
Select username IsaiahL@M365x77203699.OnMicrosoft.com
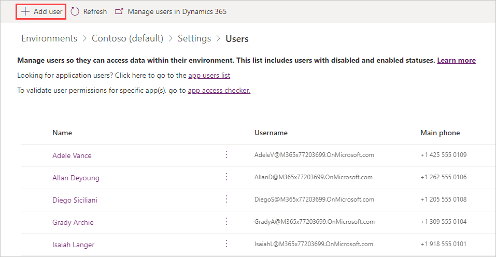tap(314, 244)
